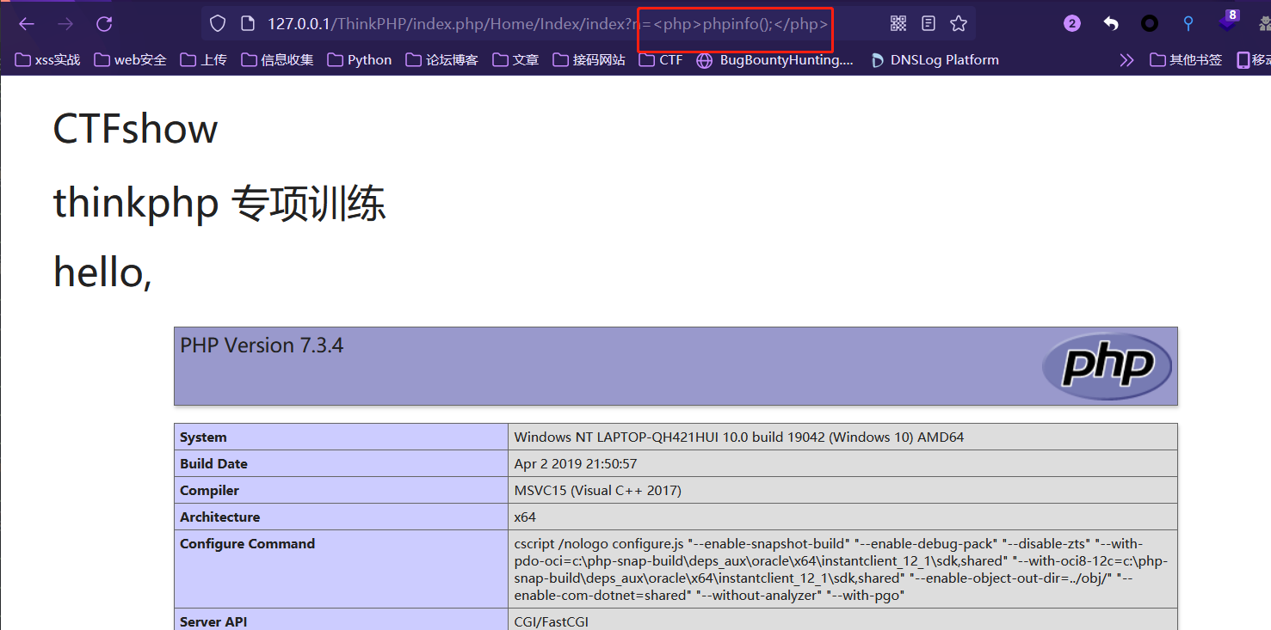This screenshot has width=1271, height=630.
Task: Click the dark circle extension icon
Action: pos(1150,23)
